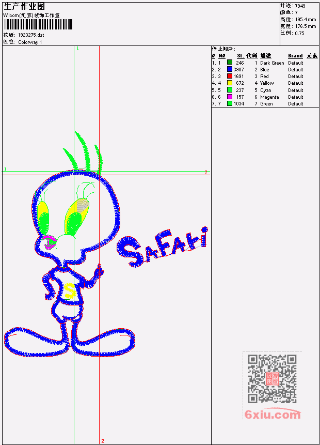Click the '生产作业图' title
This screenshot has height=445, width=320.
(x=24, y=7)
